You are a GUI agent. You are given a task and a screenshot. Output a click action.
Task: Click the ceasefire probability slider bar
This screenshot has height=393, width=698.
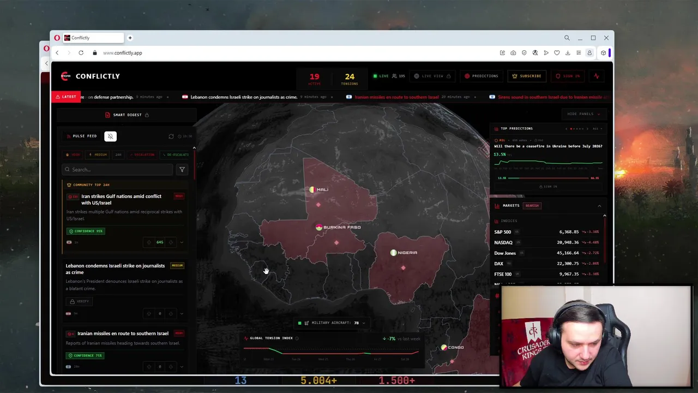pos(548,178)
